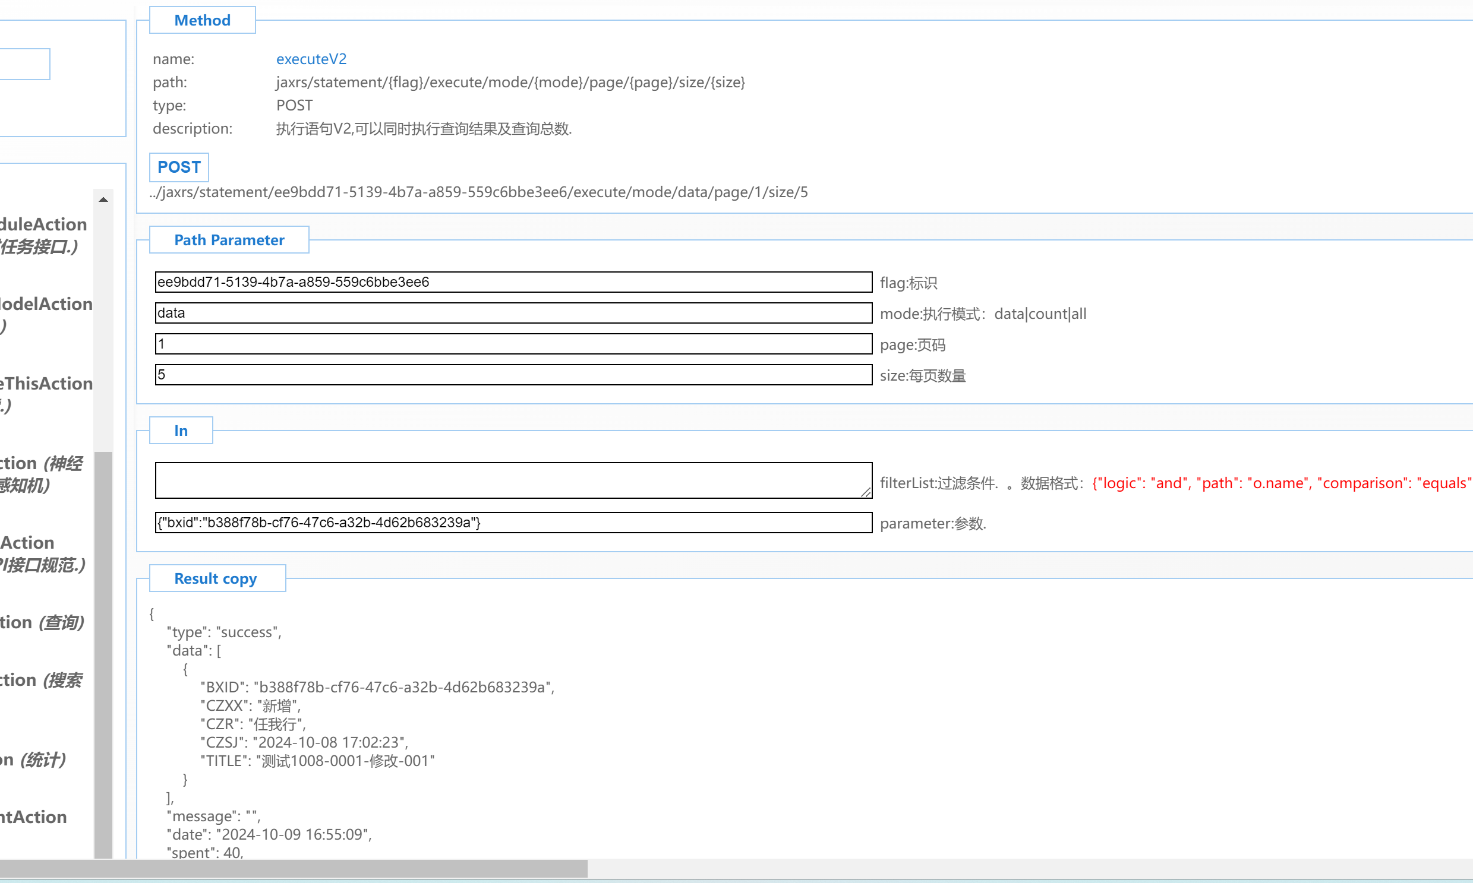Click the sidebar scroll up arrow

[x=103, y=200]
